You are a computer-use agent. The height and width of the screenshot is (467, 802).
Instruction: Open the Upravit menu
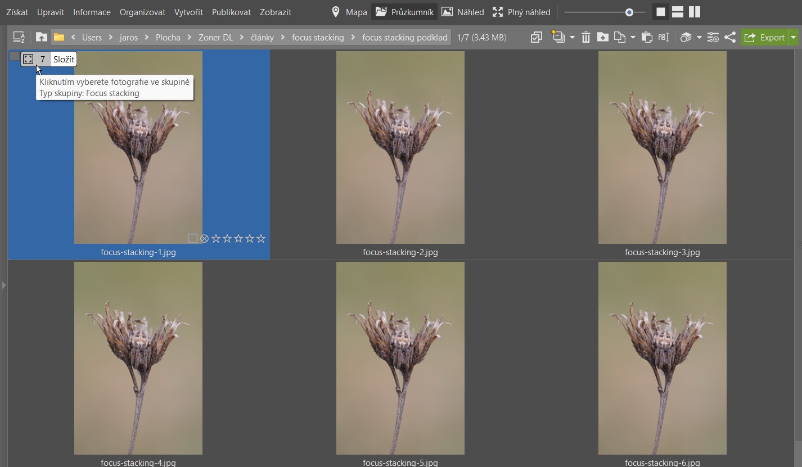[51, 12]
